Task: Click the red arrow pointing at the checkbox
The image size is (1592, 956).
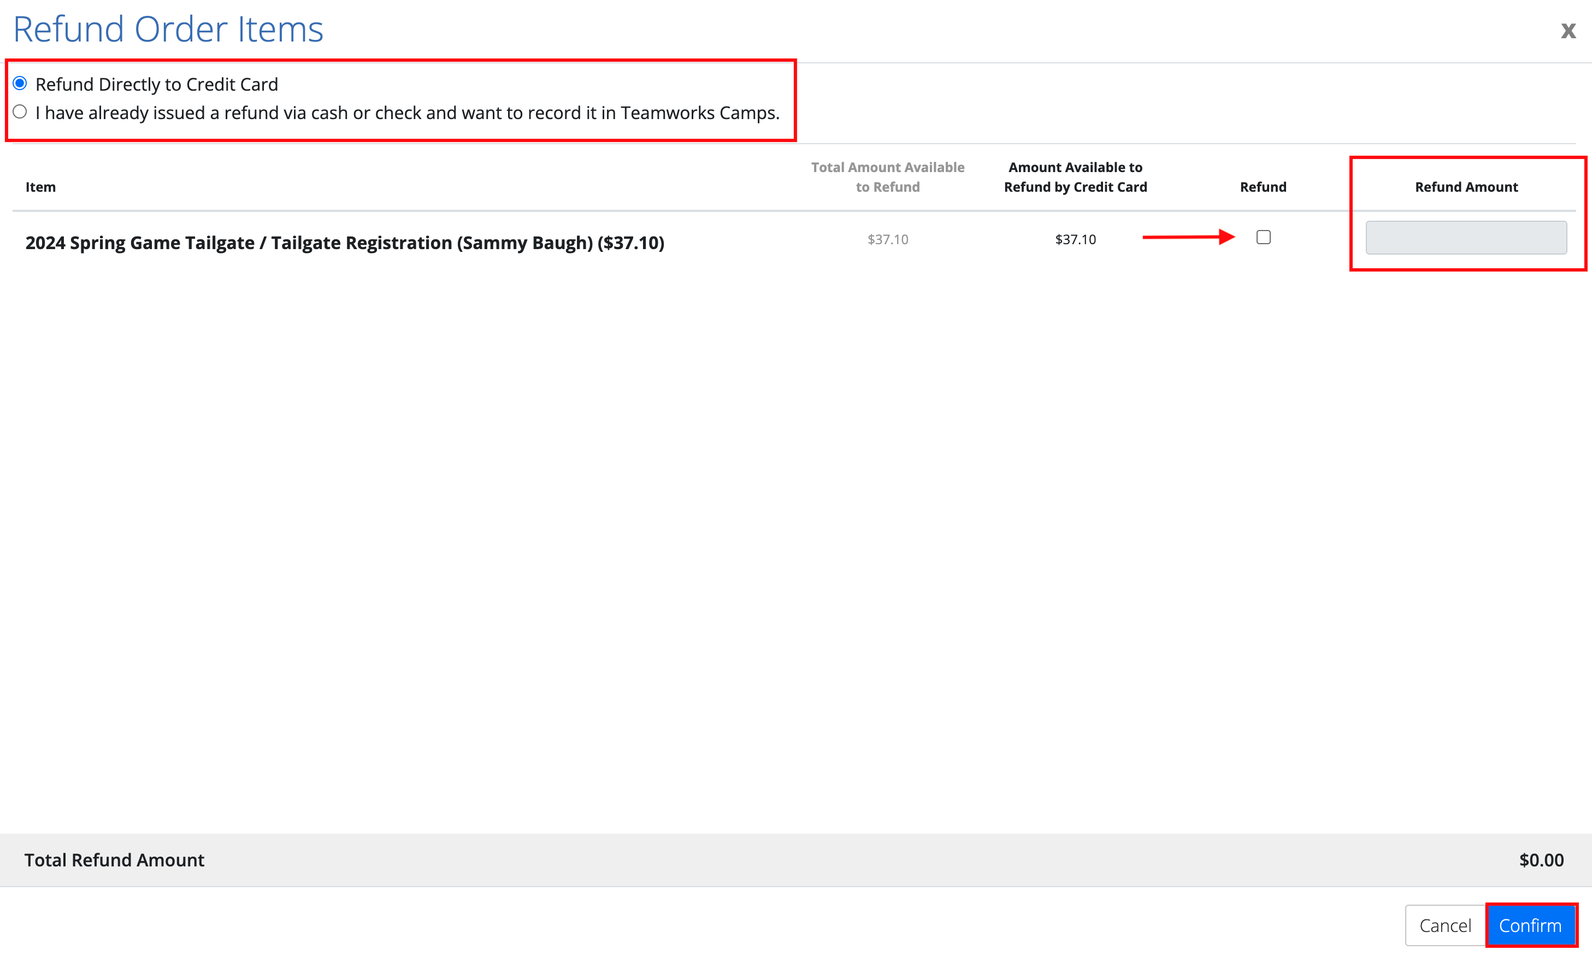Action: (1188, 237)
